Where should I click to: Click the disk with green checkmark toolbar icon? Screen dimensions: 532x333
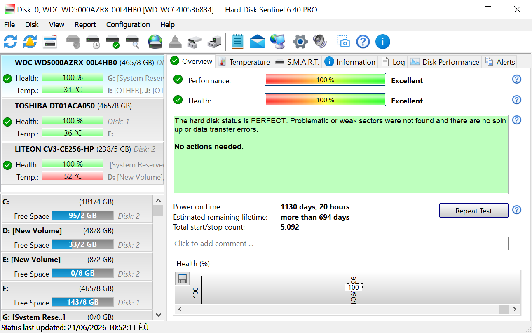(112, 42)
